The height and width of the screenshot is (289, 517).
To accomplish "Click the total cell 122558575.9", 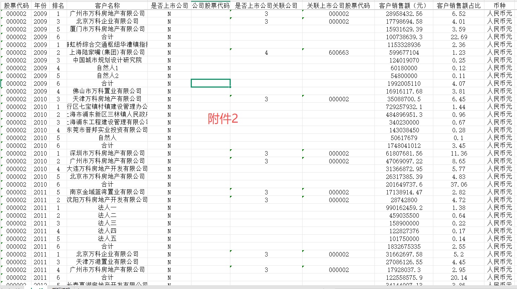I will (403, 278).
